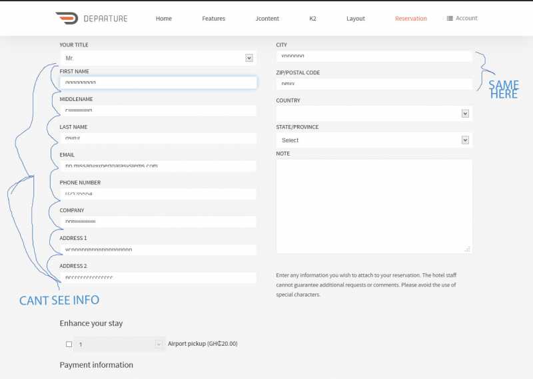
Task: Select the Zip/Postal Code field
Action: 374,84
